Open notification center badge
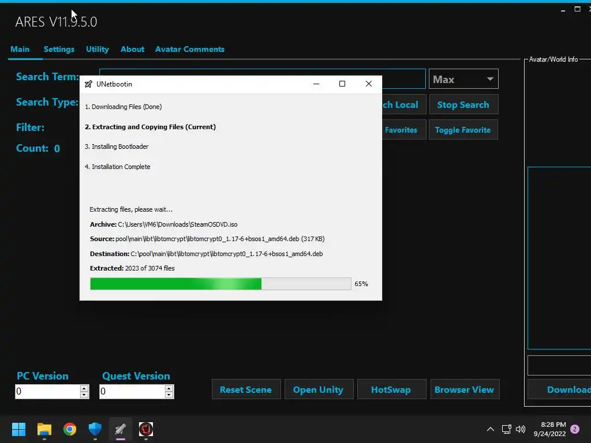 [x=575, y=429]
